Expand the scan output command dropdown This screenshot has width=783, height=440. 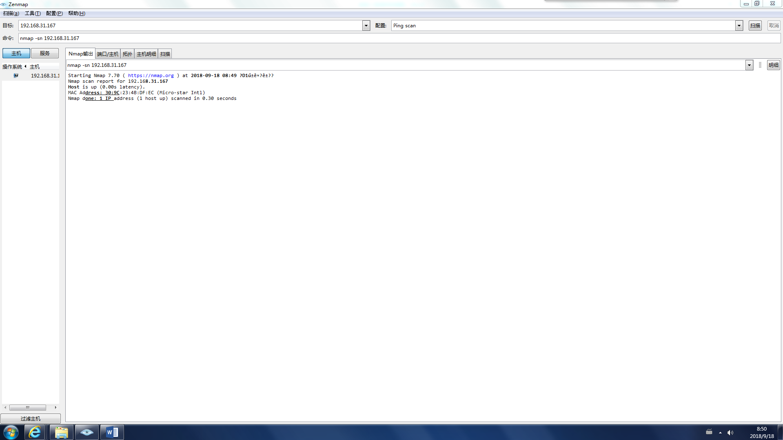[x=749, y=65]
